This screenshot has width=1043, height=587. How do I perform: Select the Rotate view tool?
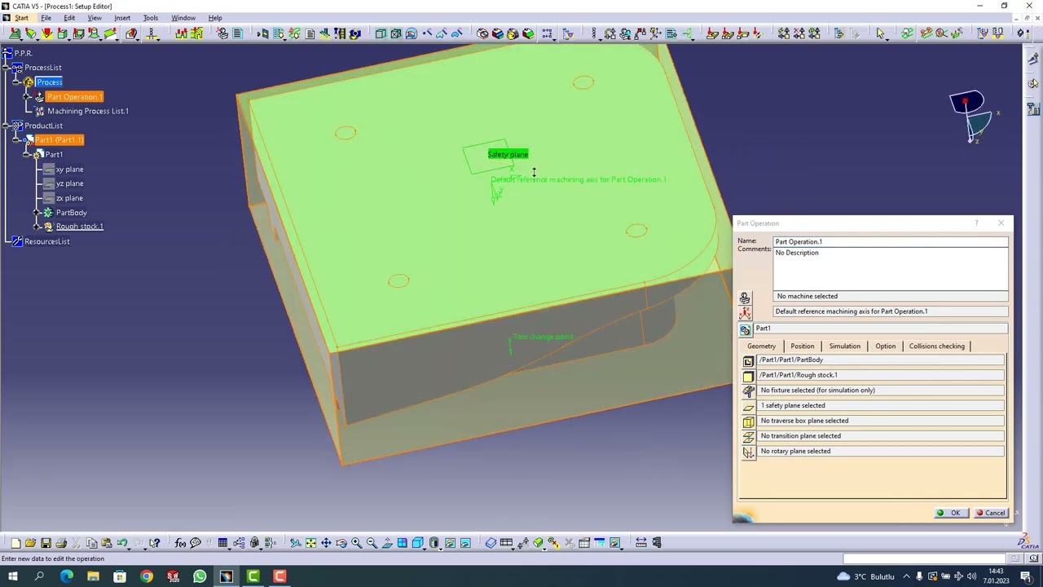pos(341,543)
